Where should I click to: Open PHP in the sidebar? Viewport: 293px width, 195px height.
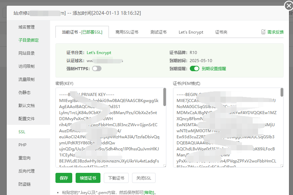pyautogui.click(x=22, y=145)
